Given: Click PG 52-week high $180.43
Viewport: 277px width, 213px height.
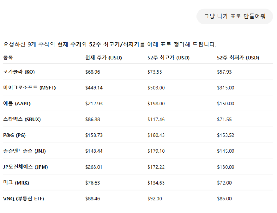Looking at the screenshot, I should coord(156,135).
